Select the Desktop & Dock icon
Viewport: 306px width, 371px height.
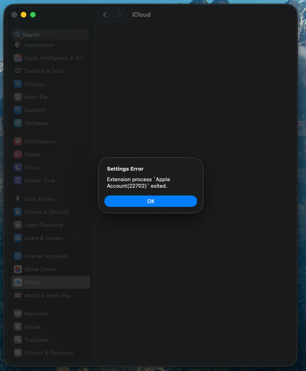(x=18, y=71)
